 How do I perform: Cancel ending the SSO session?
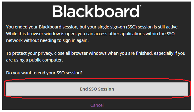[97, 105]
